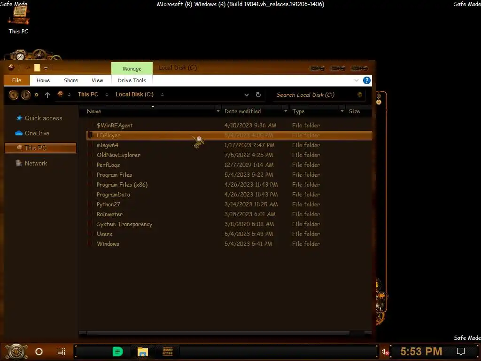Go up one folder level
This screenshot has height=361, width=481.
[x=47, y=95]
